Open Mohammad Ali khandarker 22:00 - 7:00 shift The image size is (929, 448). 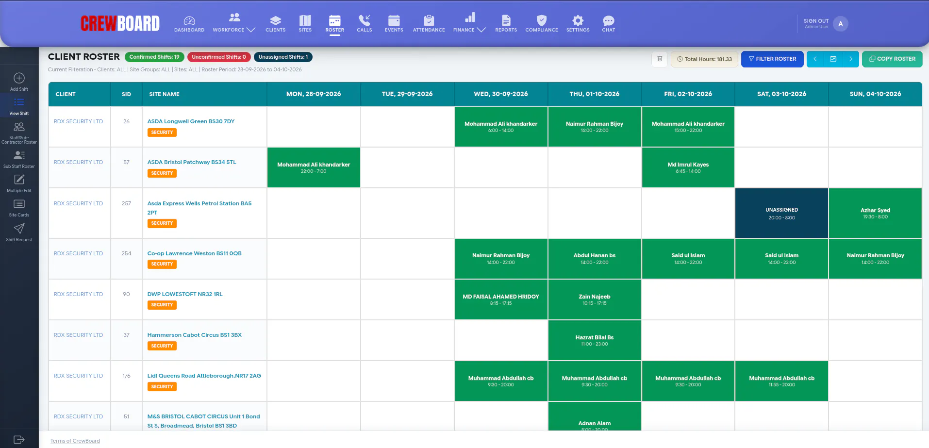pos(314,167)
